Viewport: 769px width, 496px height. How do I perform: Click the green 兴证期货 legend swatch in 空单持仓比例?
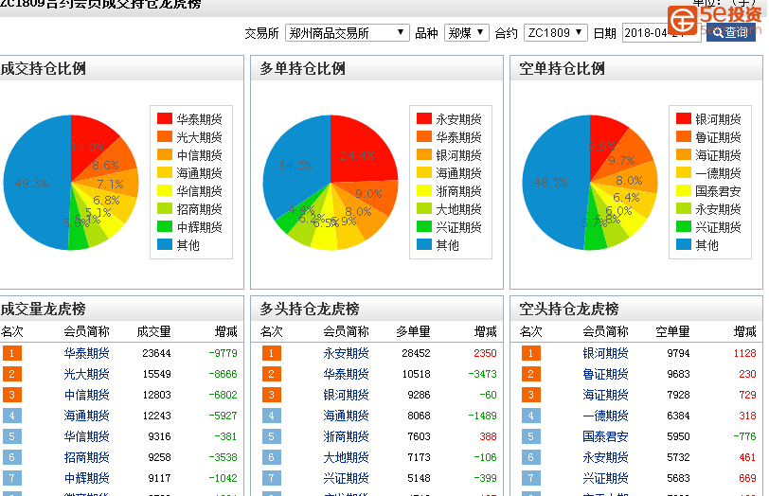[684, 226]
